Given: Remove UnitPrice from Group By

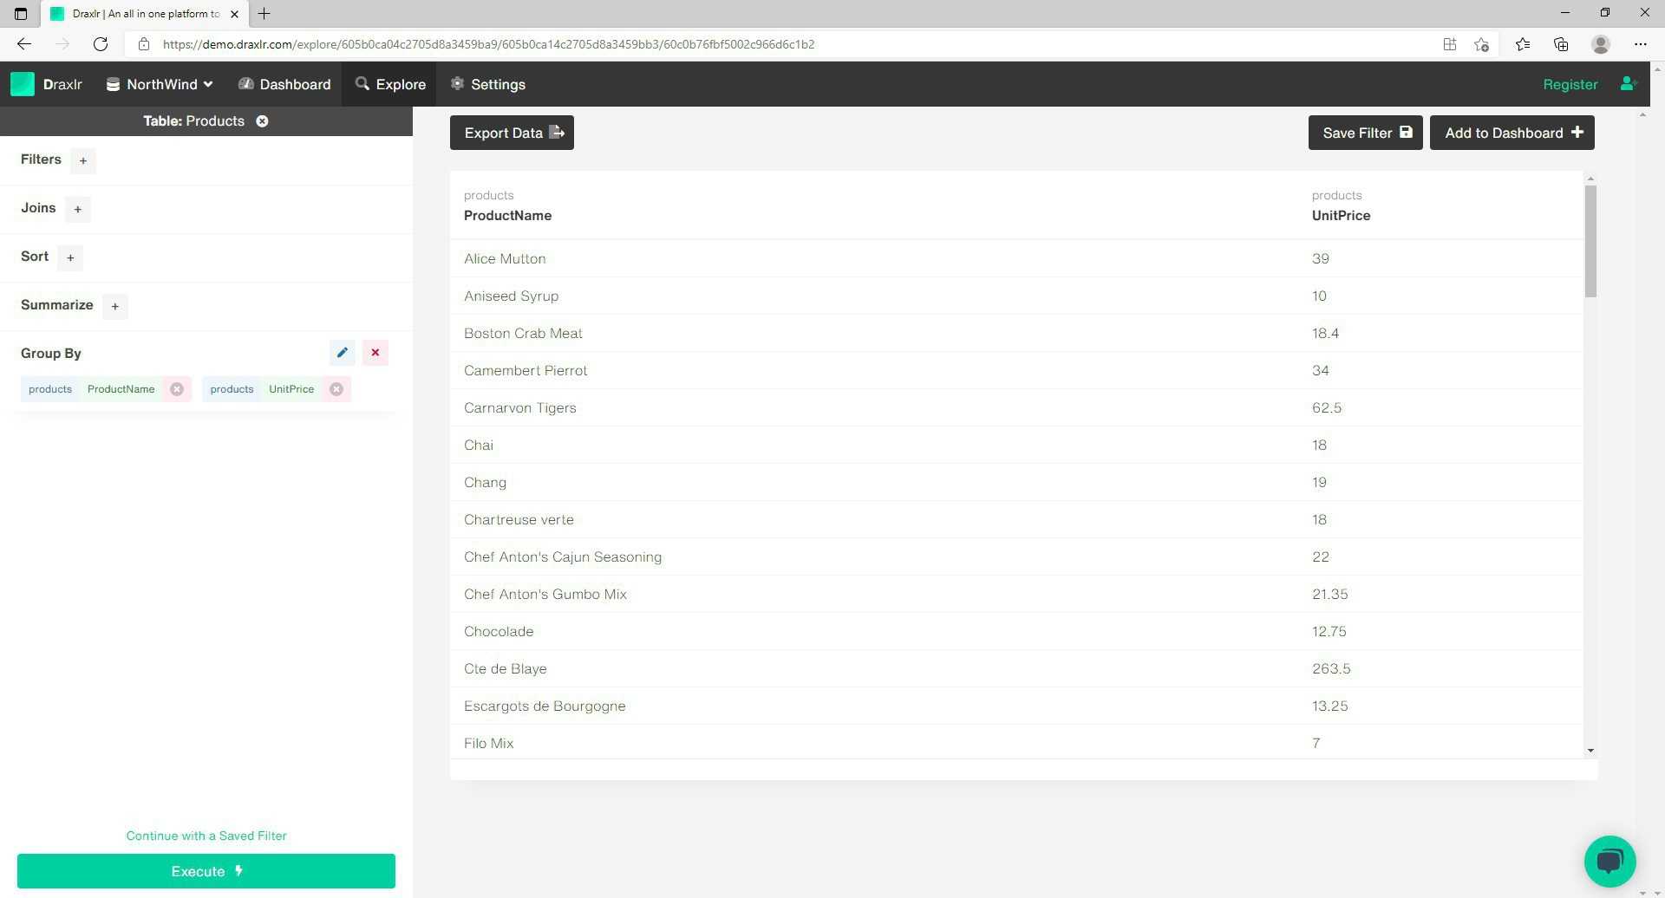Looking at the screenshot, I should coord(336,389).
